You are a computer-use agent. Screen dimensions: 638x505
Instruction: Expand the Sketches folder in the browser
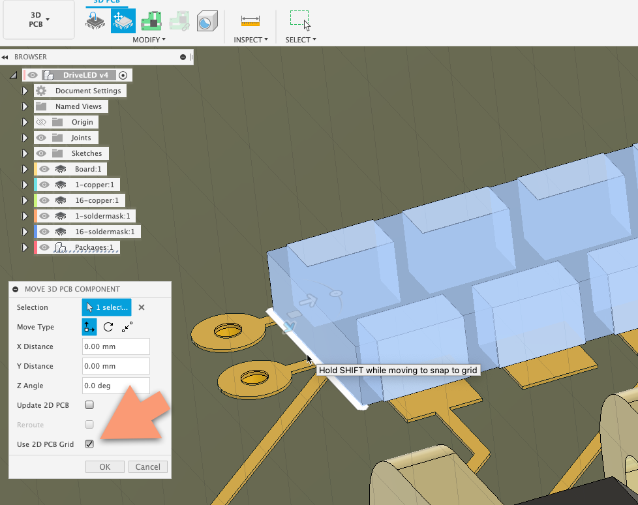[x=25, y=153]
